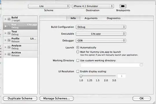The width and height of the screenshot is (156, 104).
Task: Select the Automatically launch radio button
Action: pyautogui.click(x=78, y=47)
